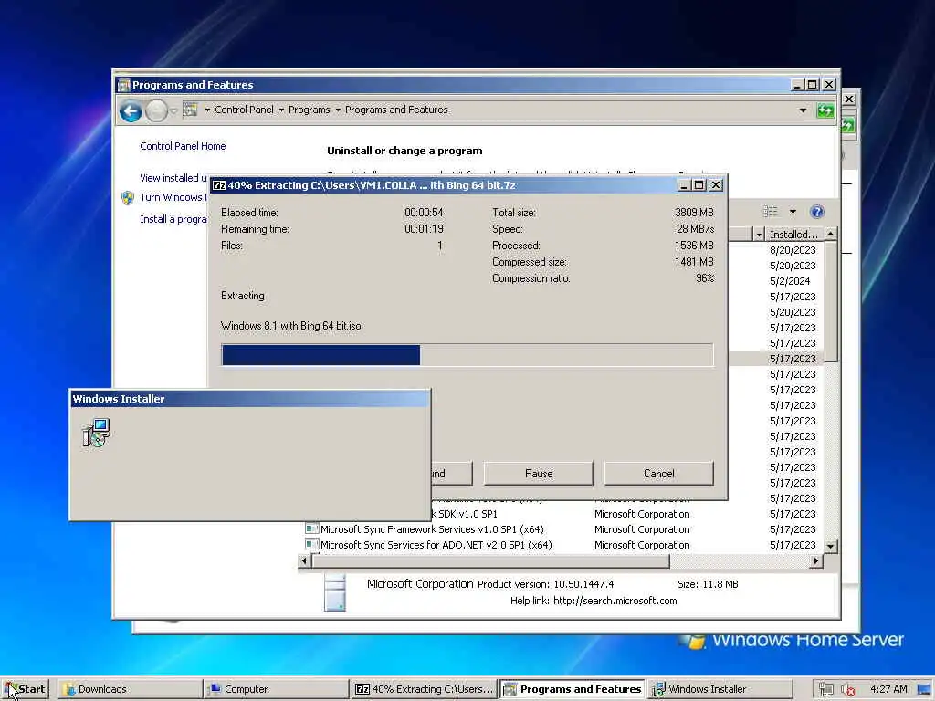Close the window behind Programs and Features
Screen dimensions: 935x701
[850, 99]
